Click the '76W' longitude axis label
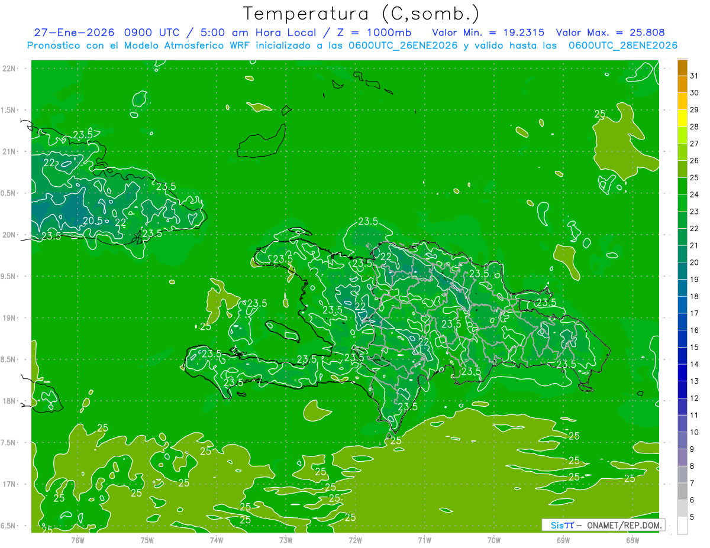 [78, 540]
